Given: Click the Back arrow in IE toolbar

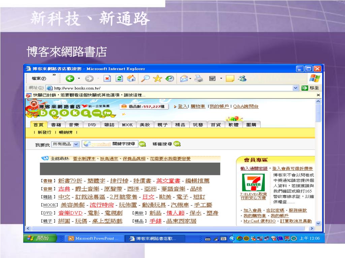Looking at the screenshot, I should click(70, 79).
